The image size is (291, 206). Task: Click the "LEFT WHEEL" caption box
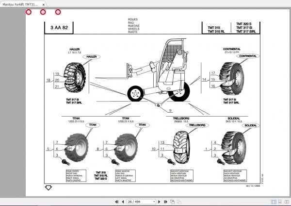126,176
